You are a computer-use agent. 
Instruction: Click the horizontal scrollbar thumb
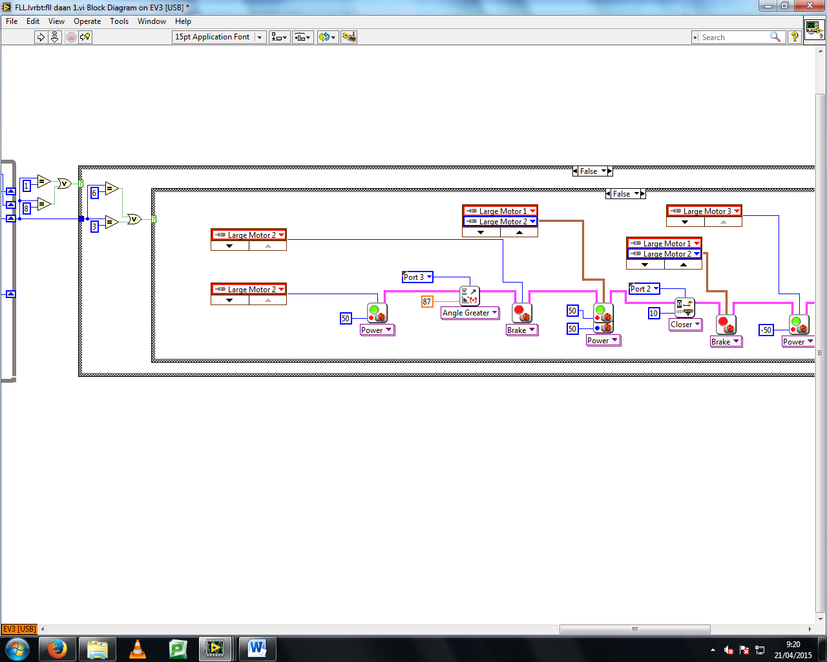click(x=635, y=629)
